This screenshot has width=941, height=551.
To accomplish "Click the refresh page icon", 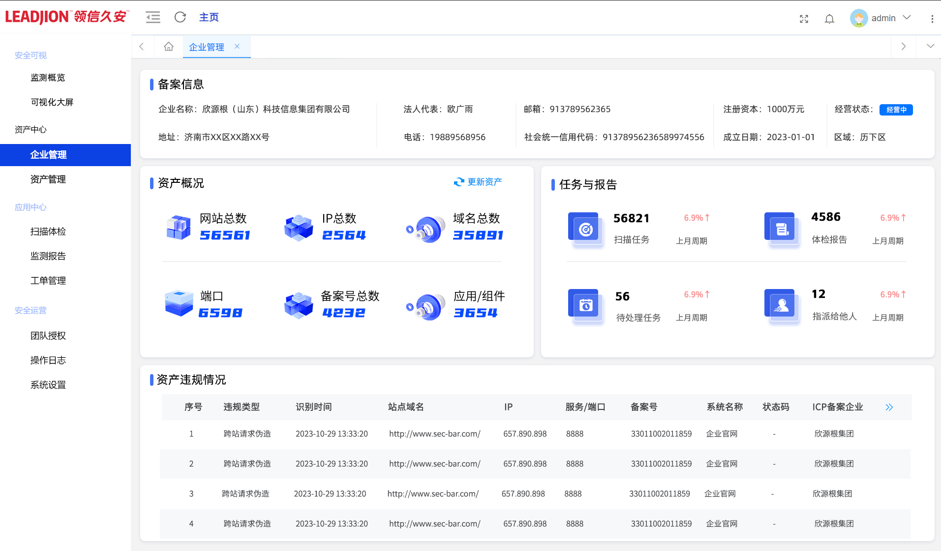I will (180, 17).
